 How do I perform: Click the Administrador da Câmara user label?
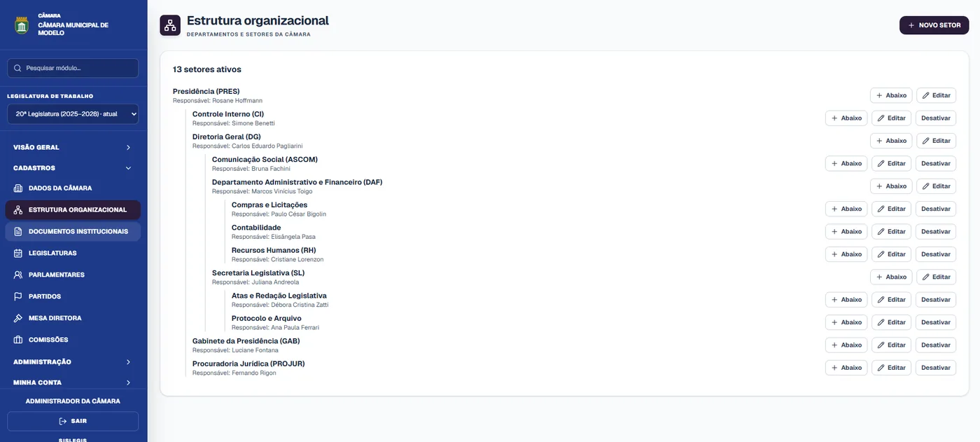click(73, 401)
